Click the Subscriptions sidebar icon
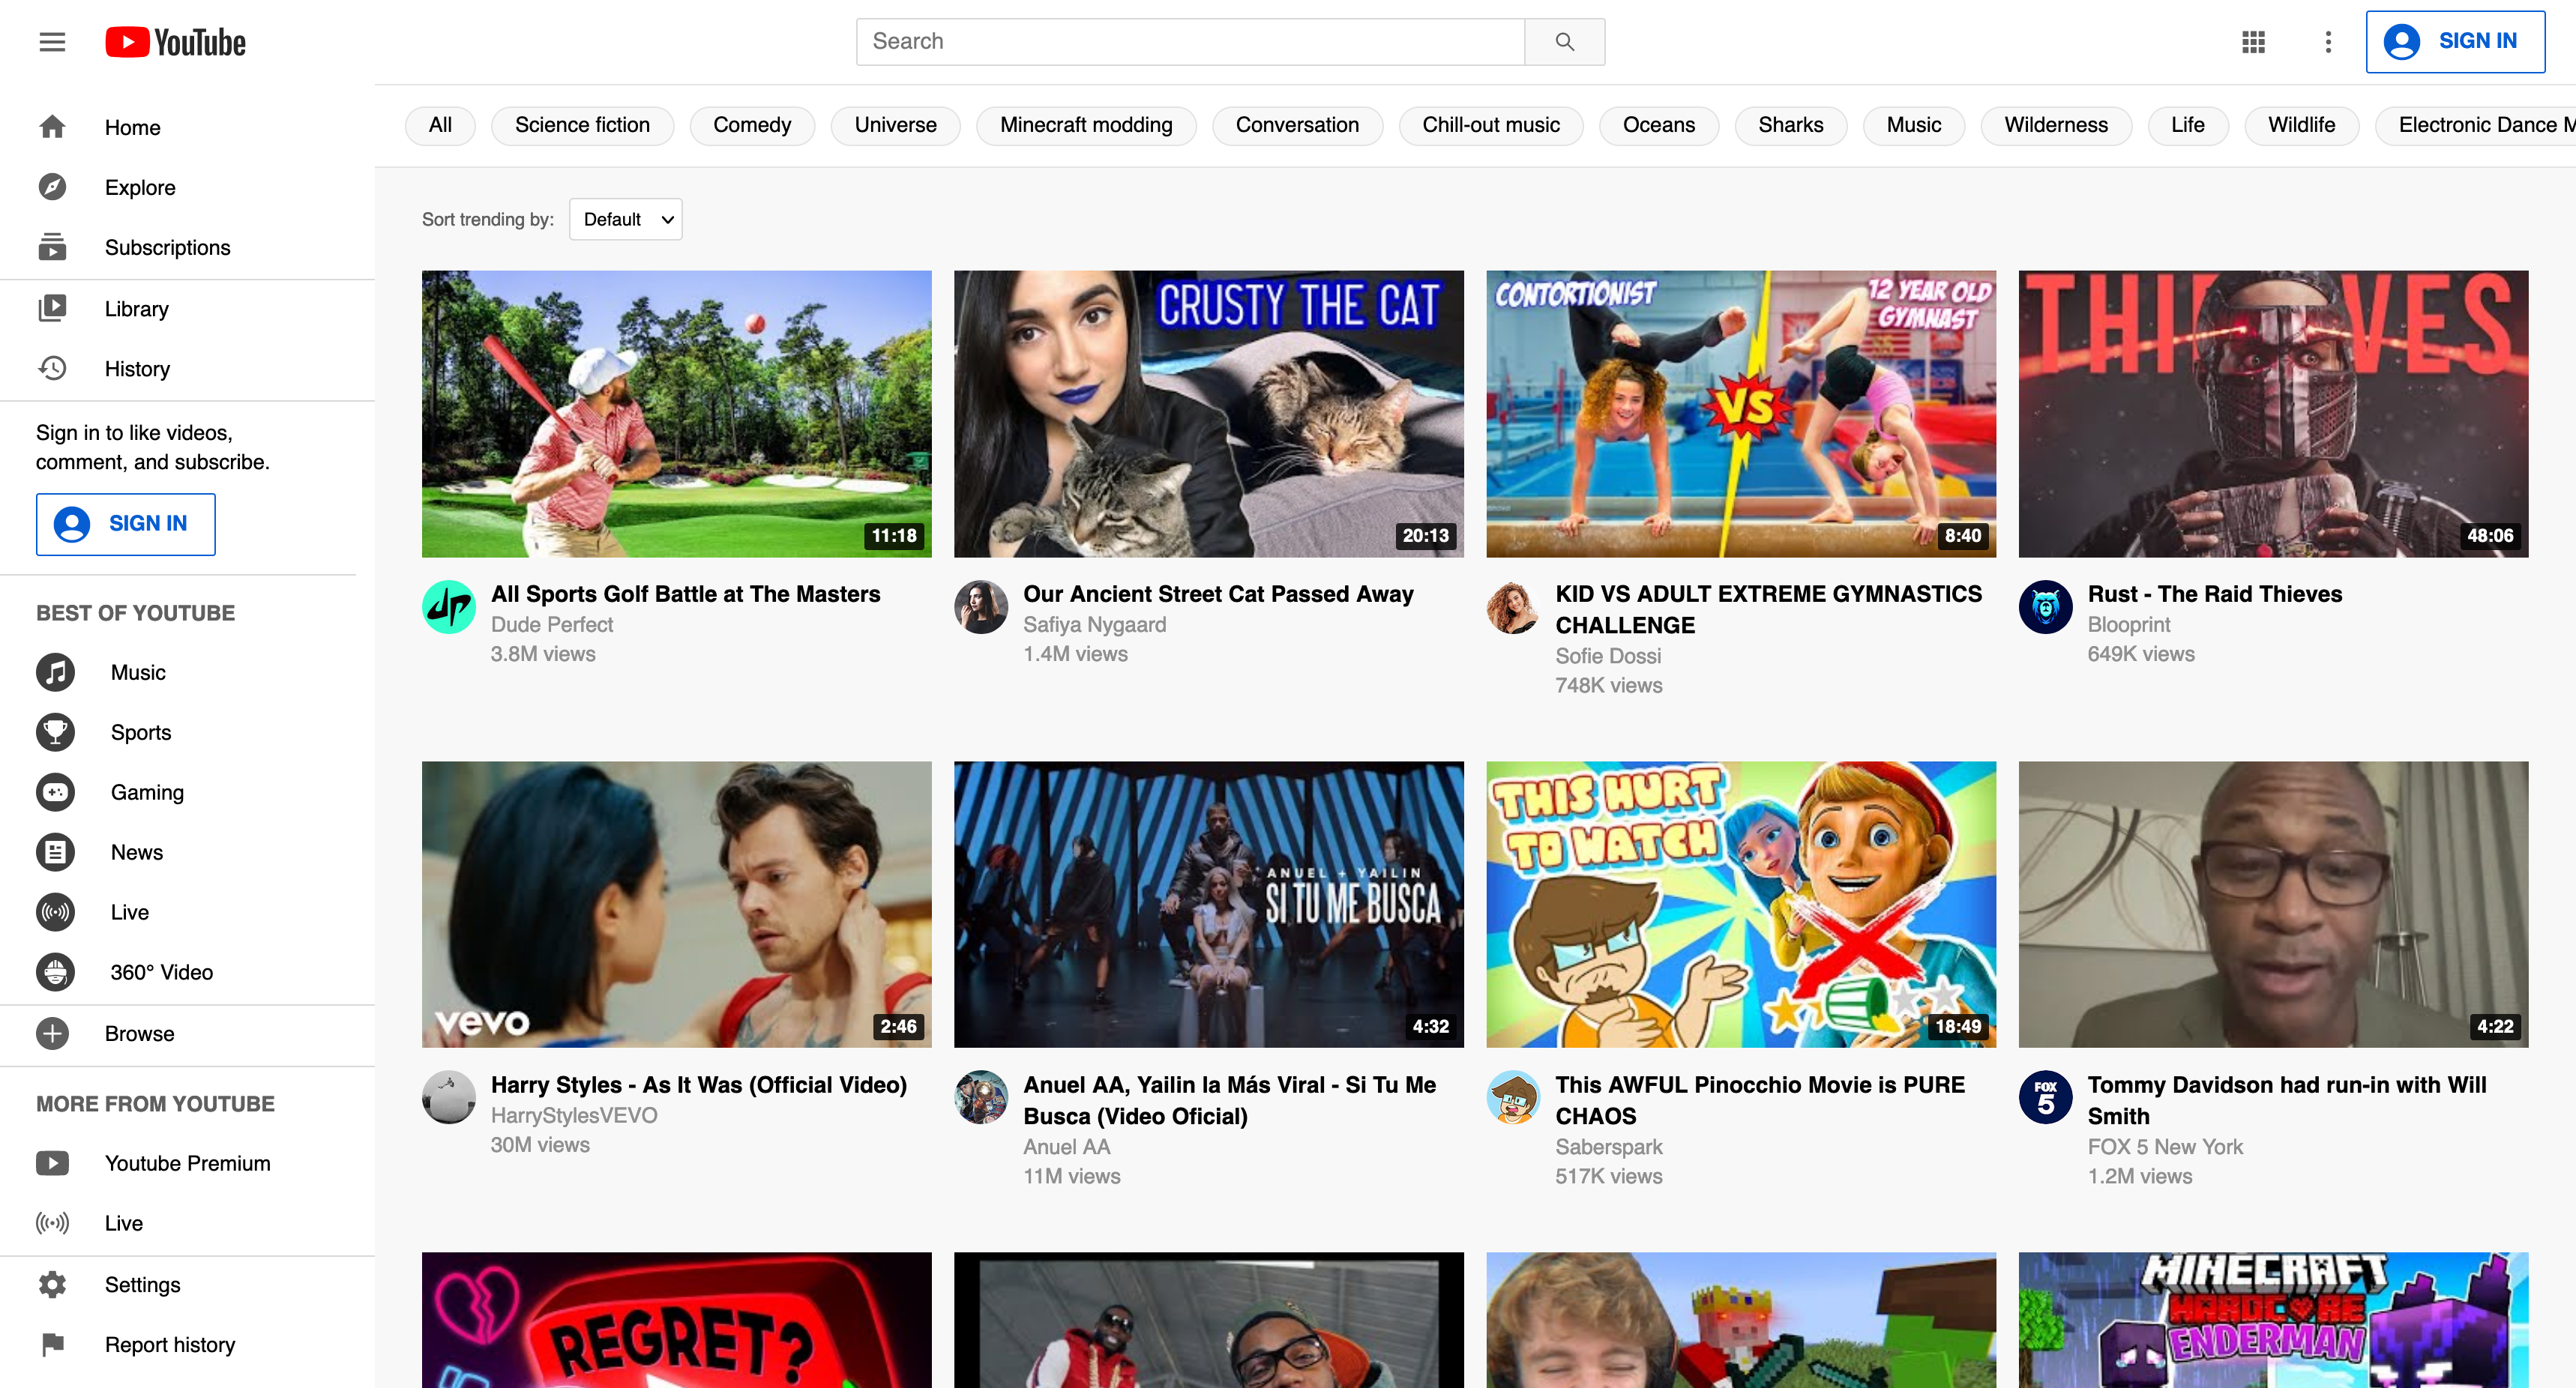This screenshot has width=2576, height=1388. pos(52,247)
